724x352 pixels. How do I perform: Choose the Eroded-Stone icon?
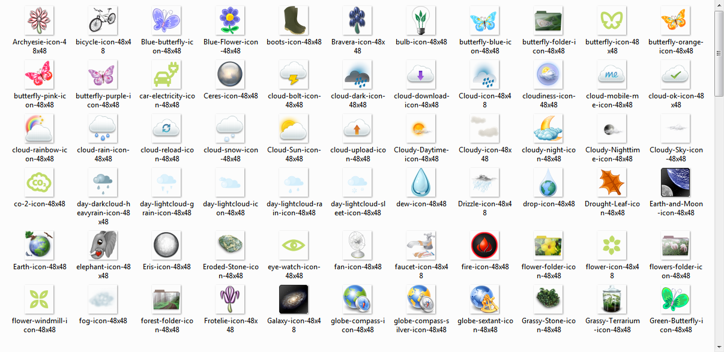[x=231, y=246]
